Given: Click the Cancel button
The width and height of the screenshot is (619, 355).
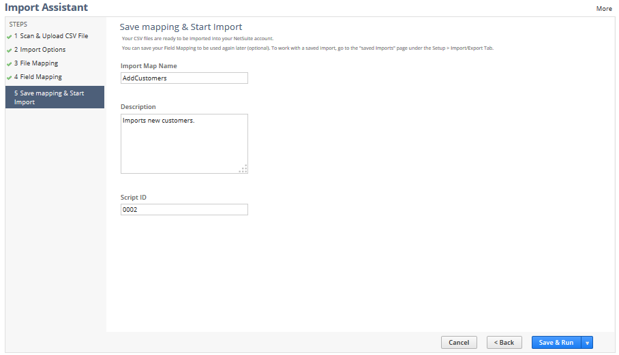Looking at the screenshot, I should tap(459, 343).
